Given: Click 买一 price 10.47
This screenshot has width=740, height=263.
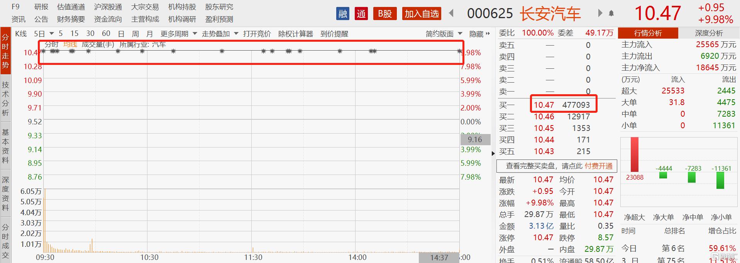Looking at the screenshot, I should pyautogui.click(x=544, y=105).
